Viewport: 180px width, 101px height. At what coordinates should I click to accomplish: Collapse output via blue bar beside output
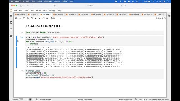coord(16,57)
